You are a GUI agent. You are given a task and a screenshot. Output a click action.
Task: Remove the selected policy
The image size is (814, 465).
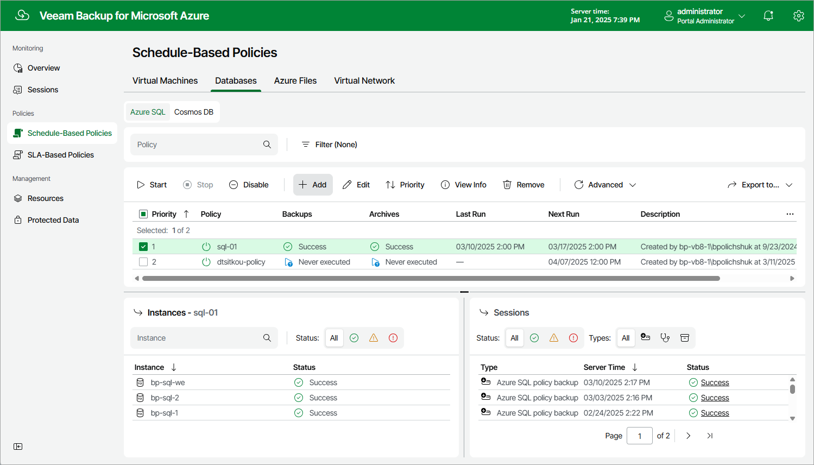[523, 185]
